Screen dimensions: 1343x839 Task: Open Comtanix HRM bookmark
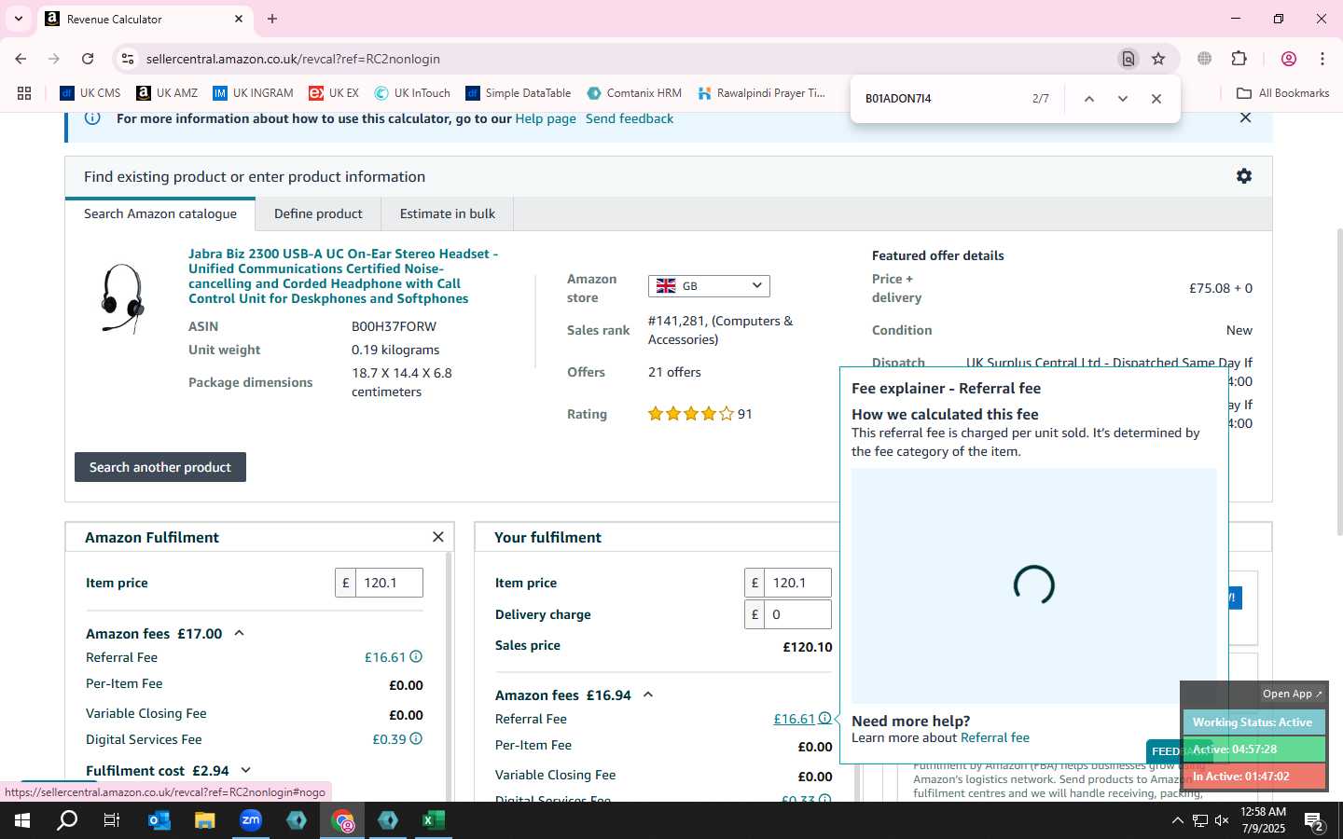[x=634, y=93]
